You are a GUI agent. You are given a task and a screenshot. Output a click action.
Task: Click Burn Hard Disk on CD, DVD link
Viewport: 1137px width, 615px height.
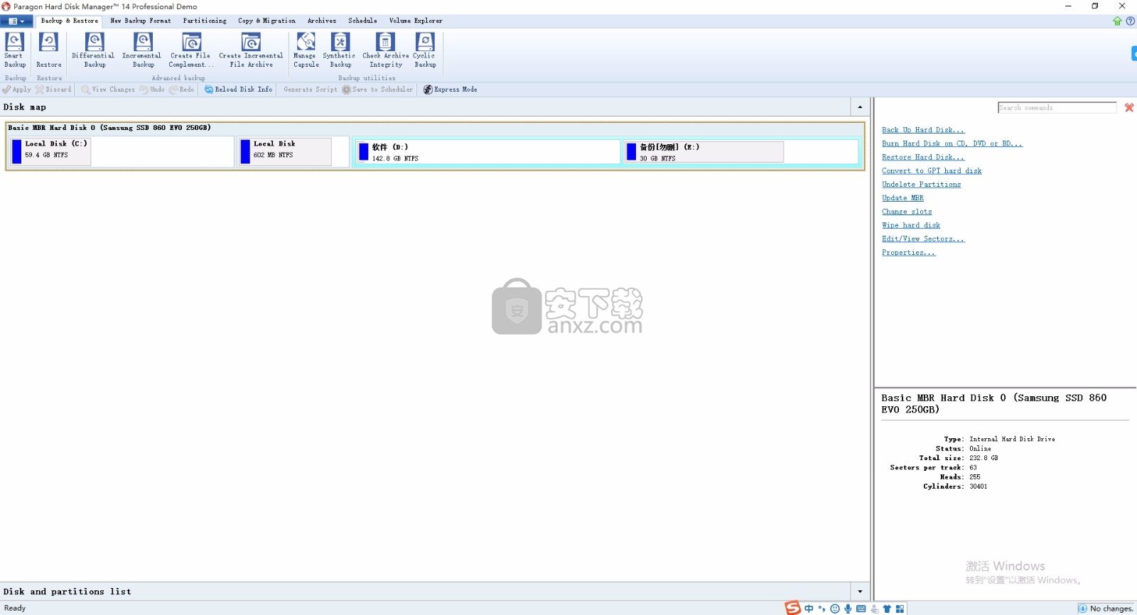click(x=952, y=143)
